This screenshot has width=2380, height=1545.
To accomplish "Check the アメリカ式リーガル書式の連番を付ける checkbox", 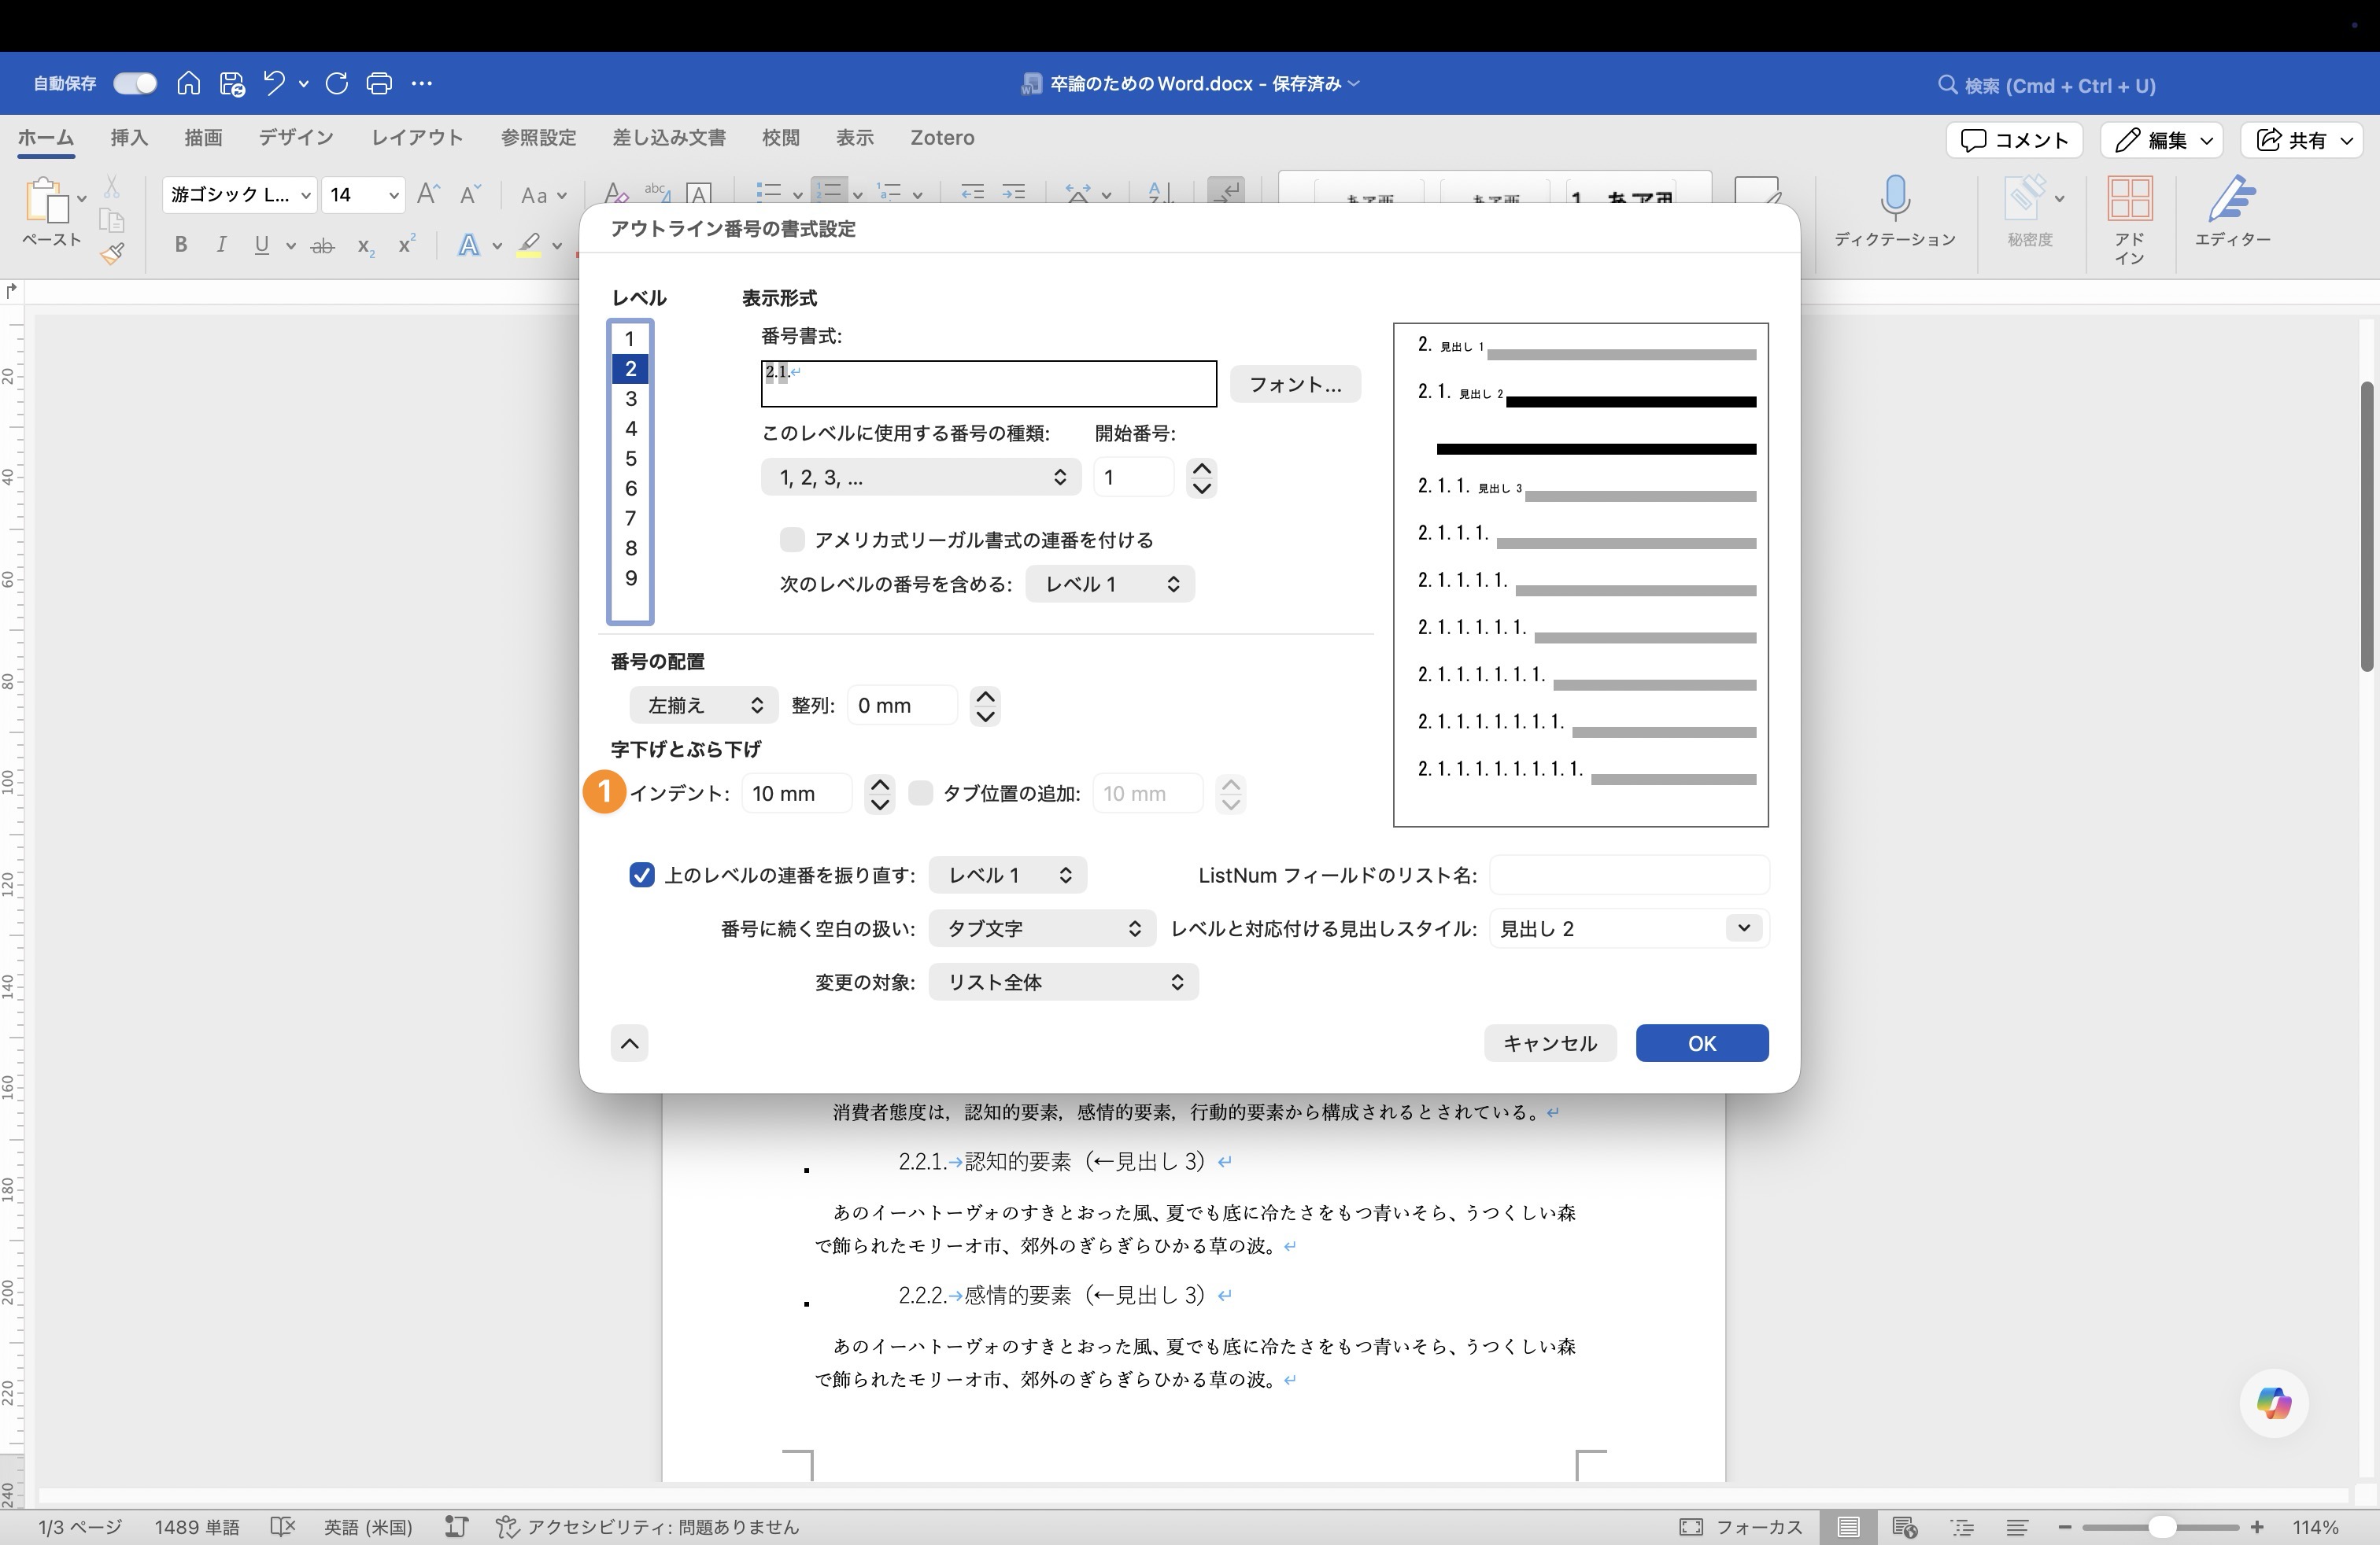I will tap(791, 540).
